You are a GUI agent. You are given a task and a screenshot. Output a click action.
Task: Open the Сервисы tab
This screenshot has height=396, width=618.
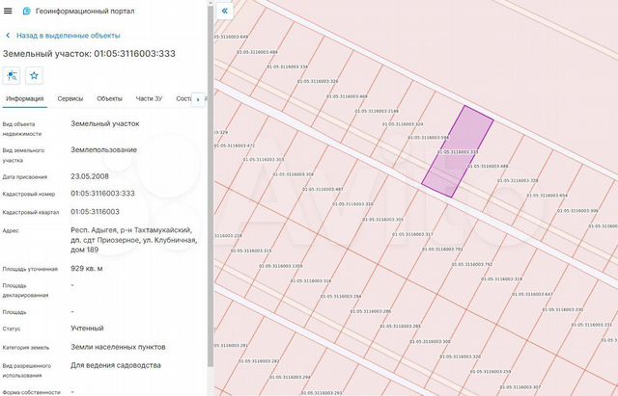click(x=70, y=98)
